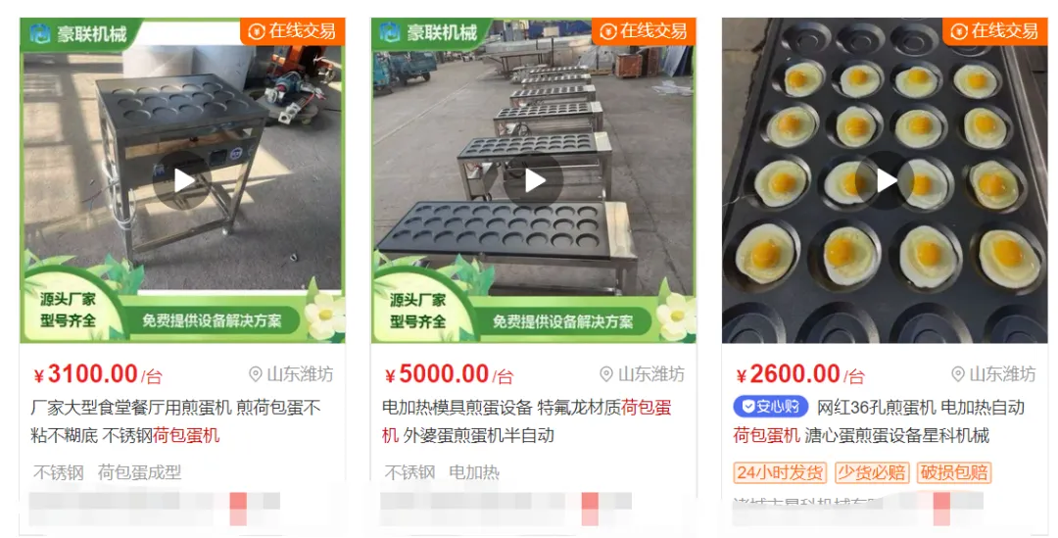Play video of the ¥5000 egg machine
The height and width of the screenshot is (538, 1058).
534,180
